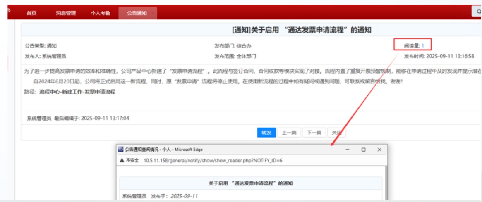Go to the 个人考勤 tab
This screenshot has height=202, width=482.
click(x=100, y=13)
